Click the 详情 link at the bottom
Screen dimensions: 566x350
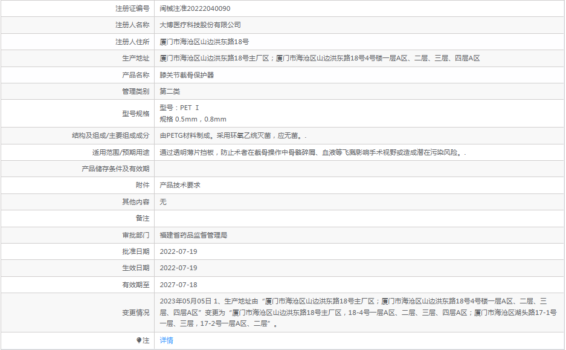(166, 340)
